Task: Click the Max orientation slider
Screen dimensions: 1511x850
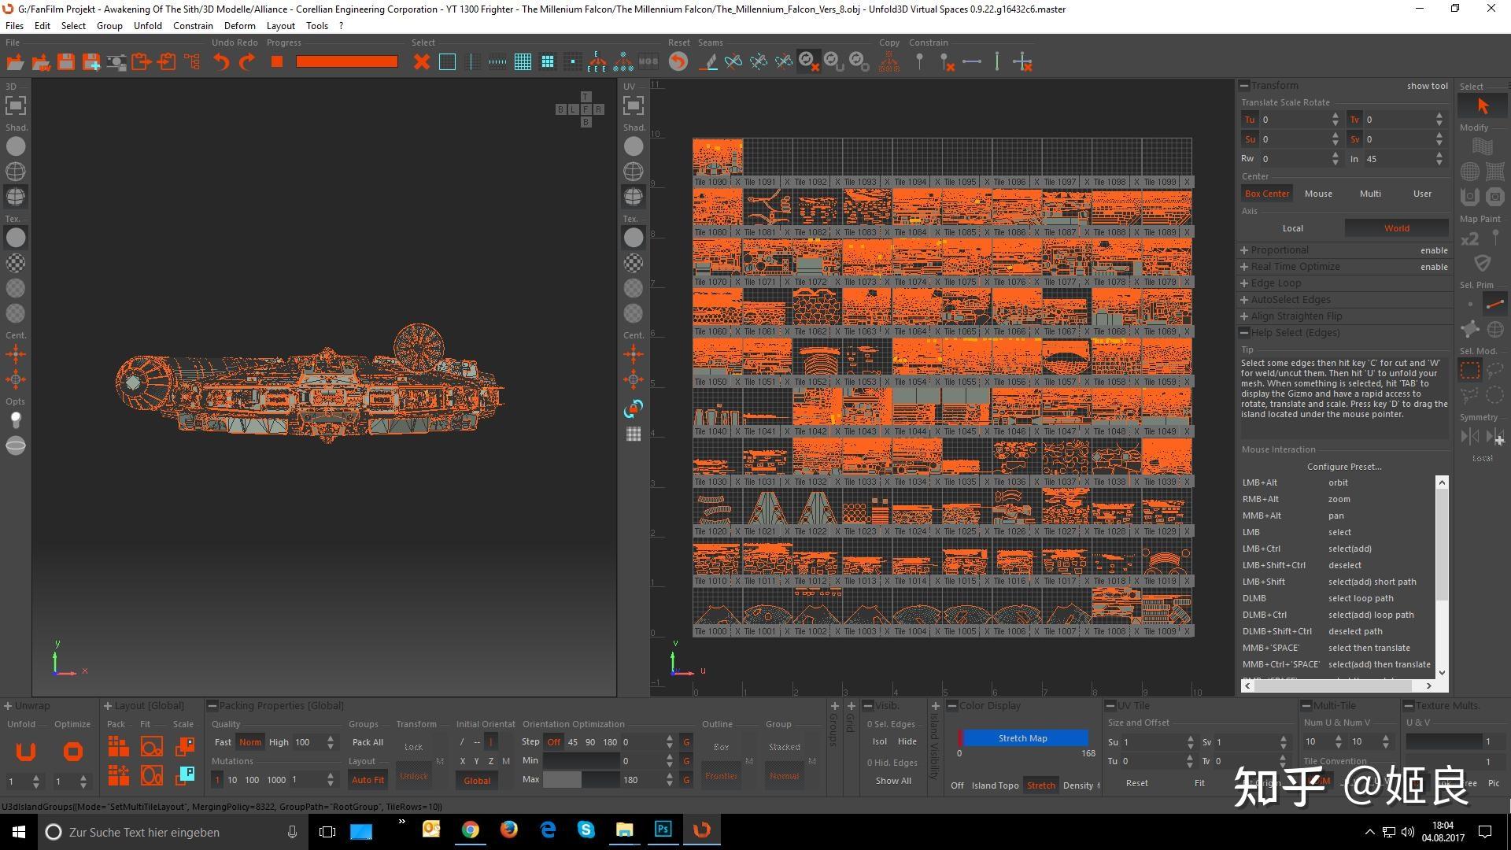Action: (581, 779)
